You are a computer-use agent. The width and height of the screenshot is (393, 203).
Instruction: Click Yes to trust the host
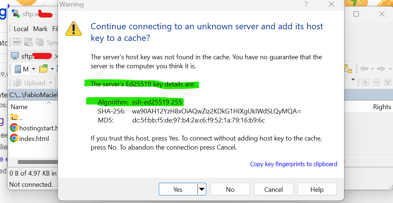click(178, 189)
